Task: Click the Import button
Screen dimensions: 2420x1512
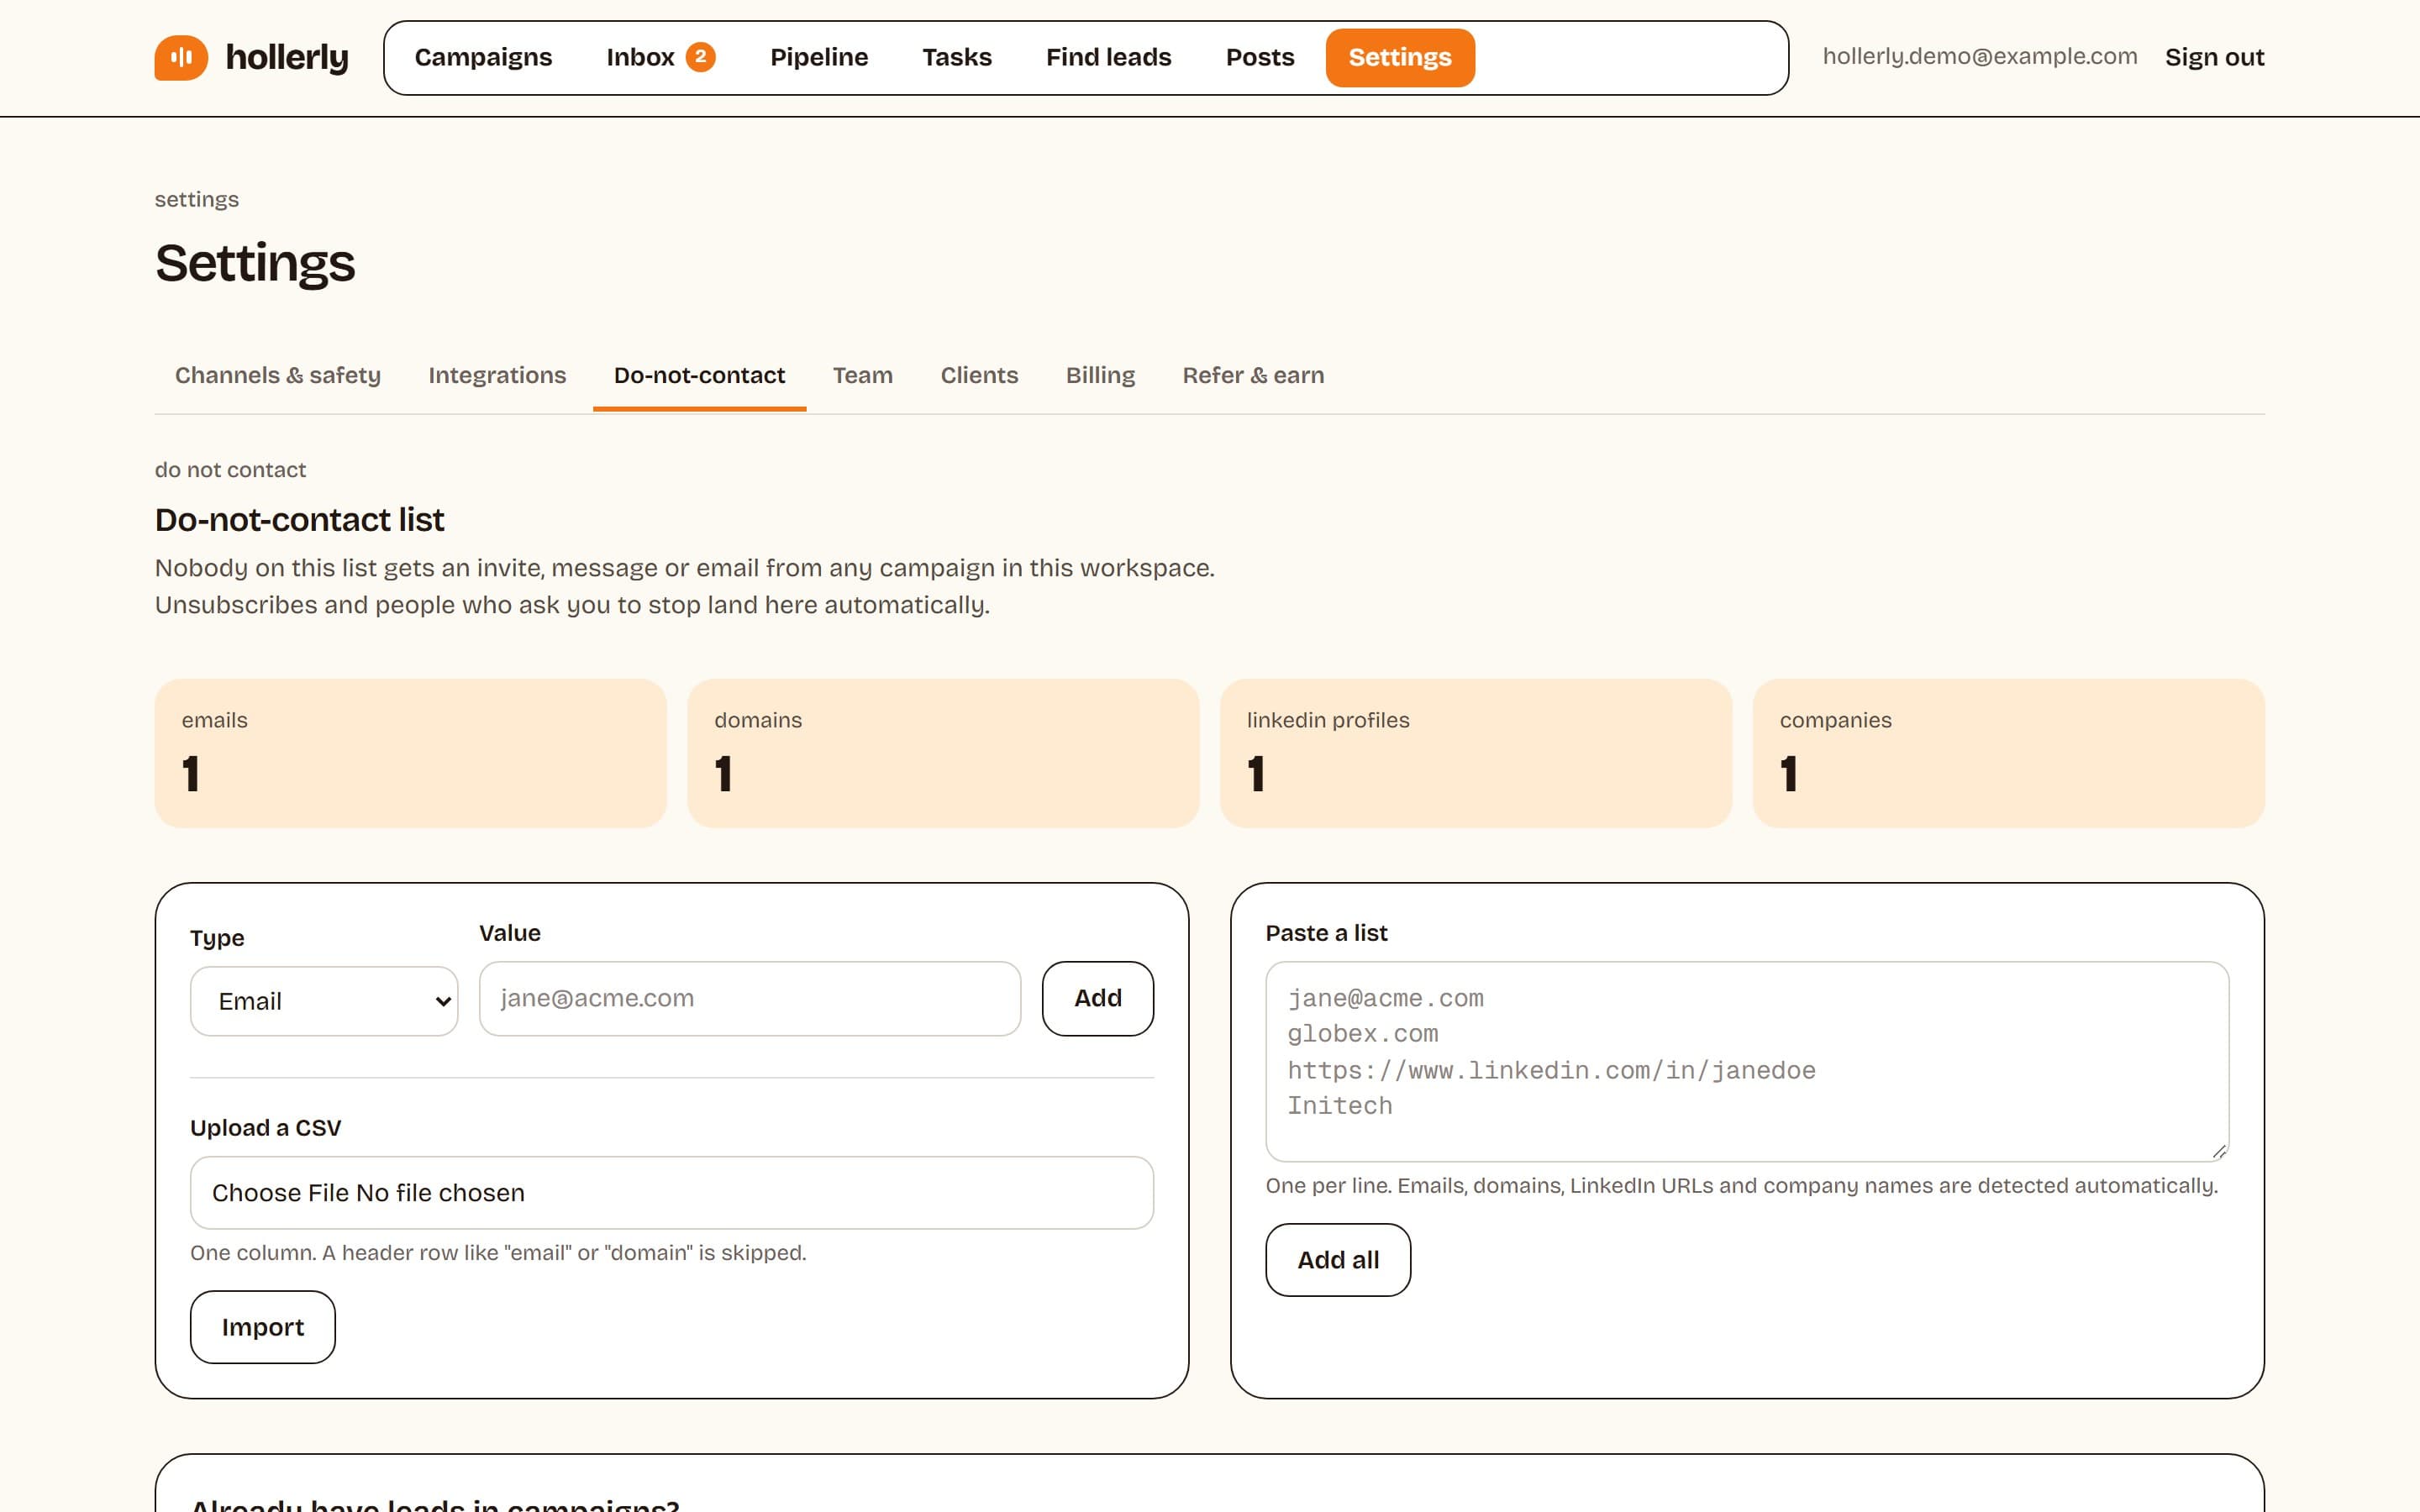Action: click(262, 1327)
